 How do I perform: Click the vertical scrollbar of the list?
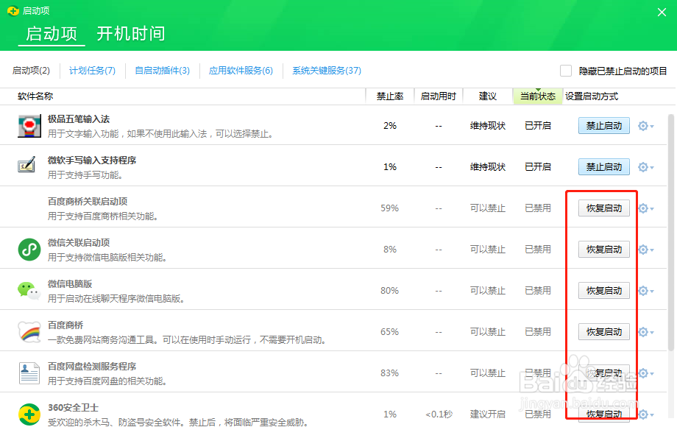670,221
